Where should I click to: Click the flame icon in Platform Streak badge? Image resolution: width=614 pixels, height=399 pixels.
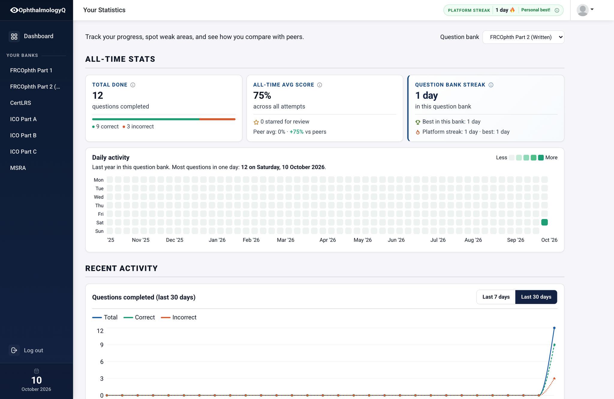[x=512, y=10]
